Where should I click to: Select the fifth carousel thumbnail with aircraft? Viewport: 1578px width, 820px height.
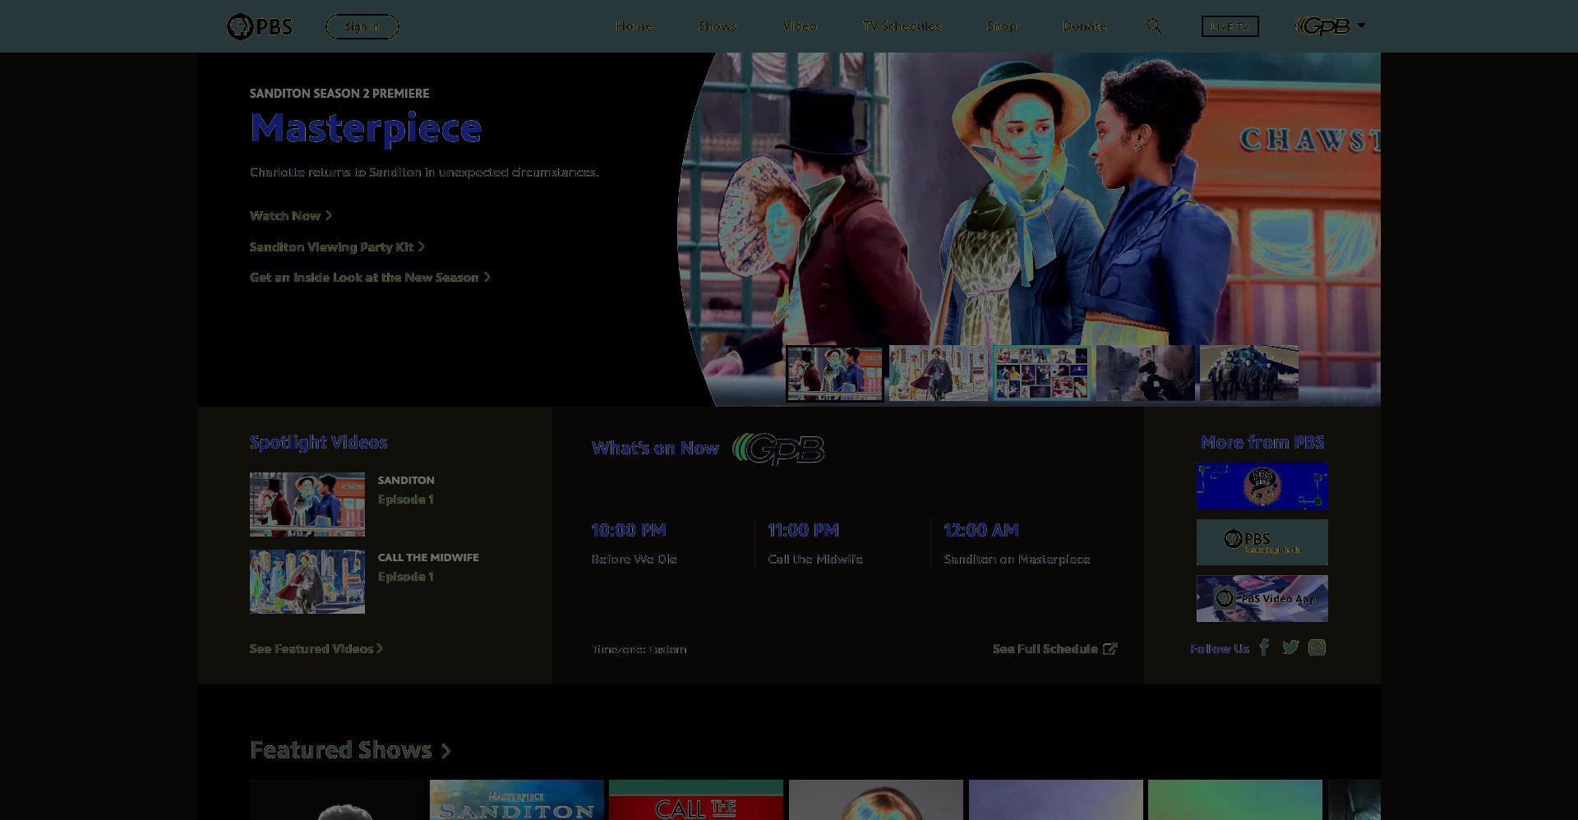coord(1248,373)
